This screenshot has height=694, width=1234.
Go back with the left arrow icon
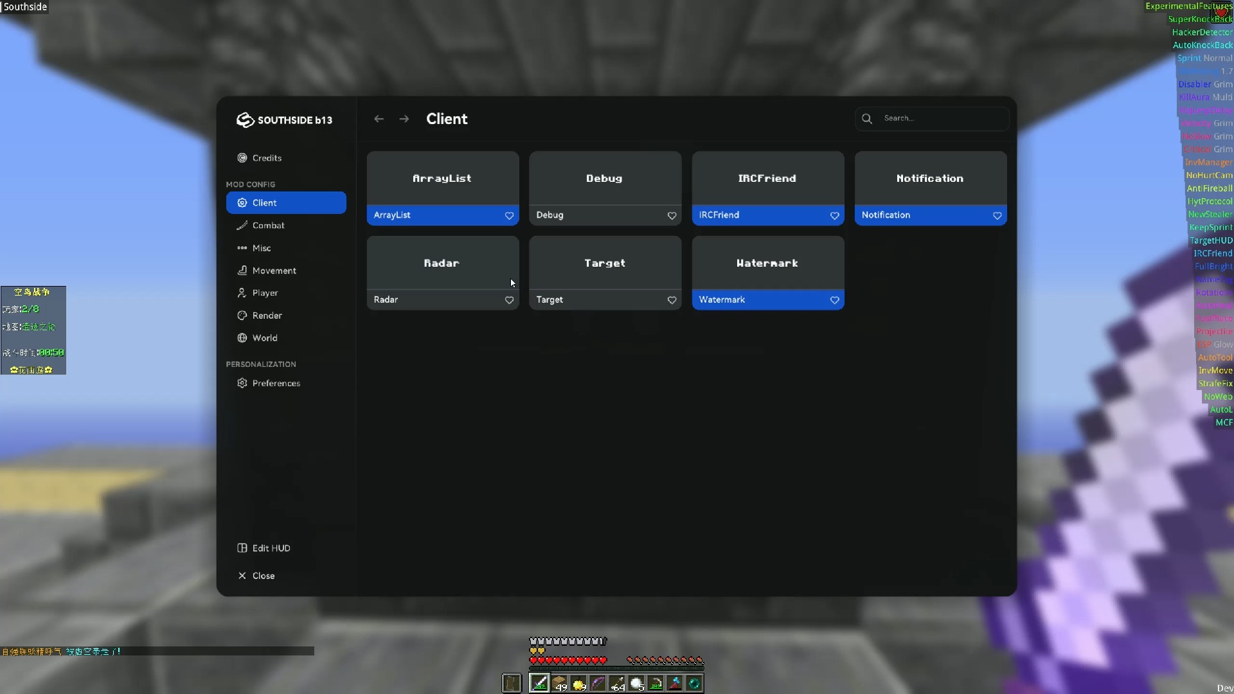379,119
